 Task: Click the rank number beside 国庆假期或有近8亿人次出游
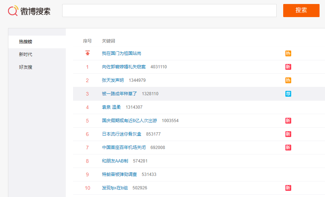click(87, 121)
